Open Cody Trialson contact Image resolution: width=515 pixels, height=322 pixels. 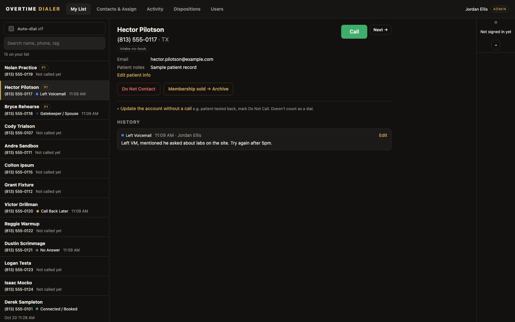(55, 129)
